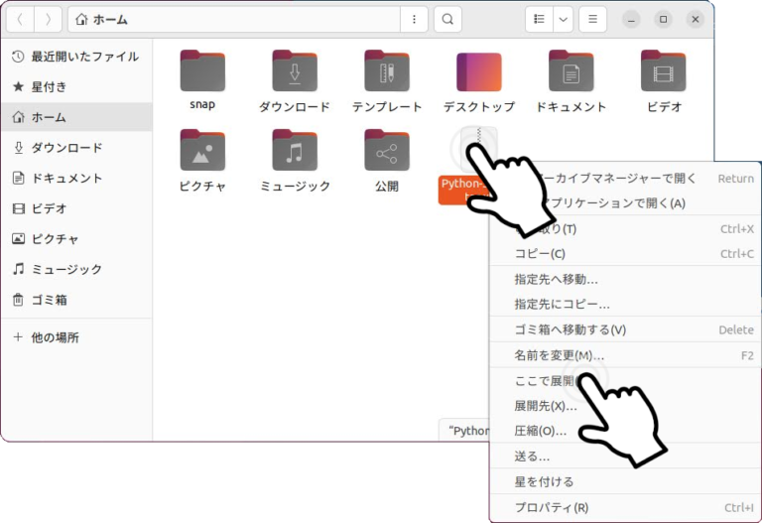
Task: Open the hamburger main menu
Action: pos(592,19)
